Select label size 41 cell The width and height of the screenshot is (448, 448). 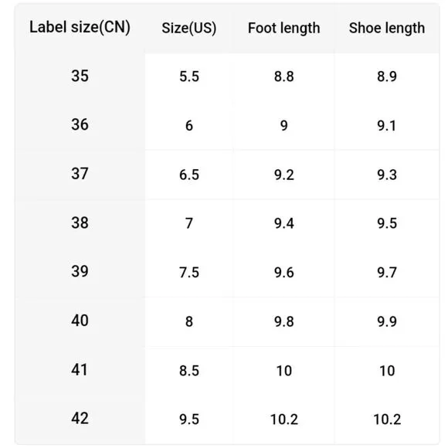(79, 369)
